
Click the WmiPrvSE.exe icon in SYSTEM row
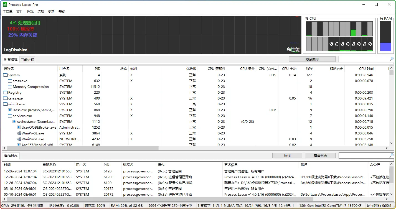(x=19, y=133)
